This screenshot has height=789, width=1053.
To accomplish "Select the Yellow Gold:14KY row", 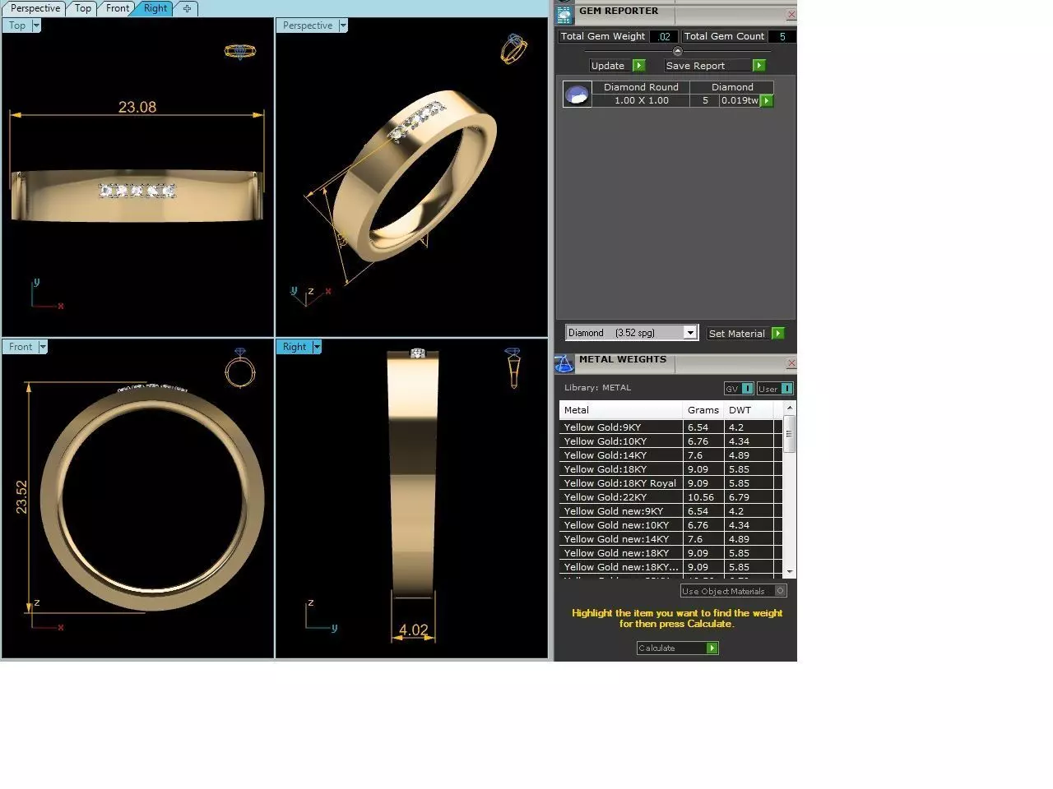I will coord(670,455).
